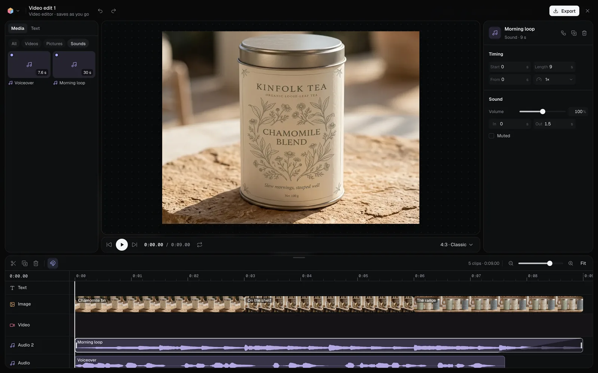
Task: Select the On the shelf clip
Action: tap(329, 304)
